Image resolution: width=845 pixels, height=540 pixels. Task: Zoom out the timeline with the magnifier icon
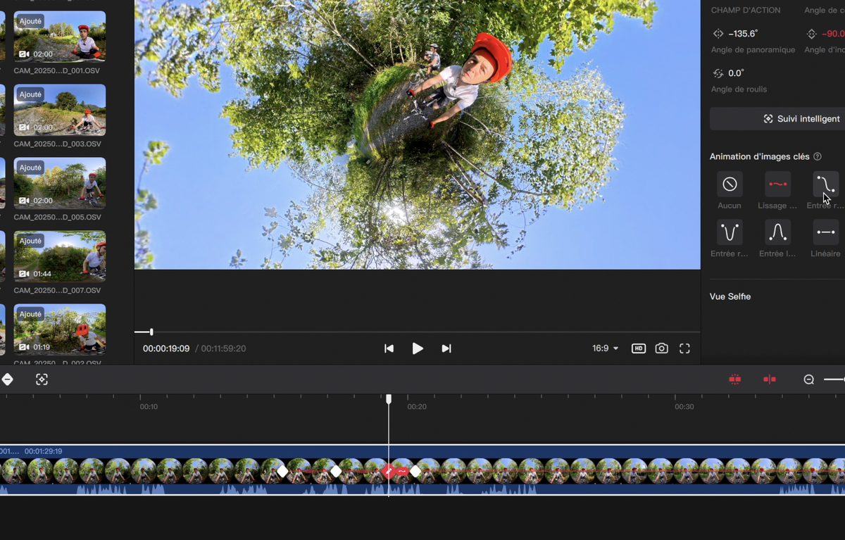pyautogui.click(x=808, y=379)
